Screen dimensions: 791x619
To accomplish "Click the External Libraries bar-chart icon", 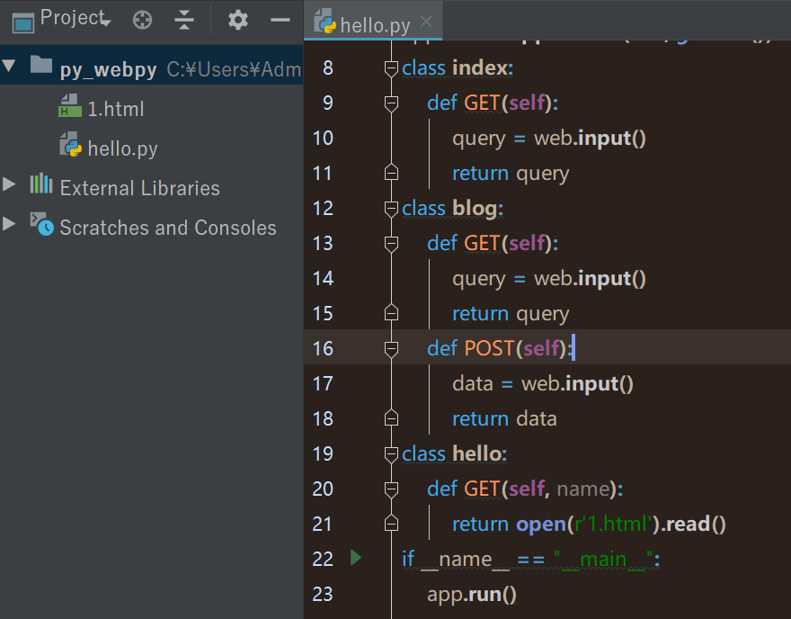I will coord(41,185).
